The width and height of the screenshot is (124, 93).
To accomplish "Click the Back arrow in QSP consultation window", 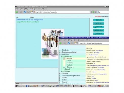I will coord(60,43).
